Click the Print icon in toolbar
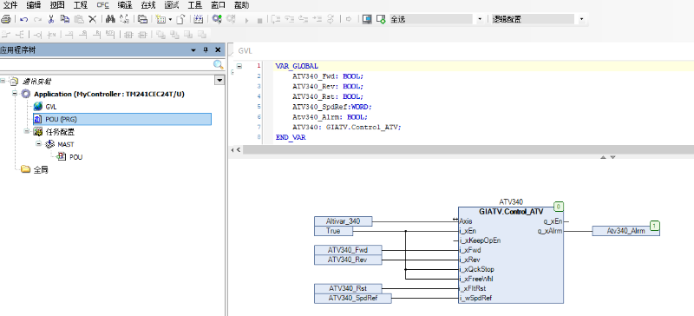 (x=6, y=19)
